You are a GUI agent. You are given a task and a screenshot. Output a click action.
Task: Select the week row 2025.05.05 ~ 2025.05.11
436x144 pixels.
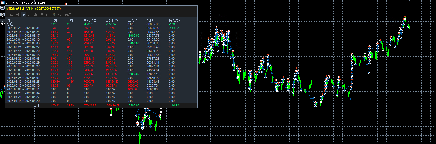23,89
